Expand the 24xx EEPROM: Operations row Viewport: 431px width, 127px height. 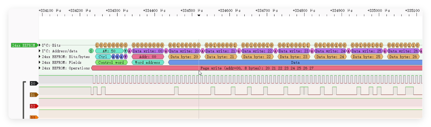40,68
